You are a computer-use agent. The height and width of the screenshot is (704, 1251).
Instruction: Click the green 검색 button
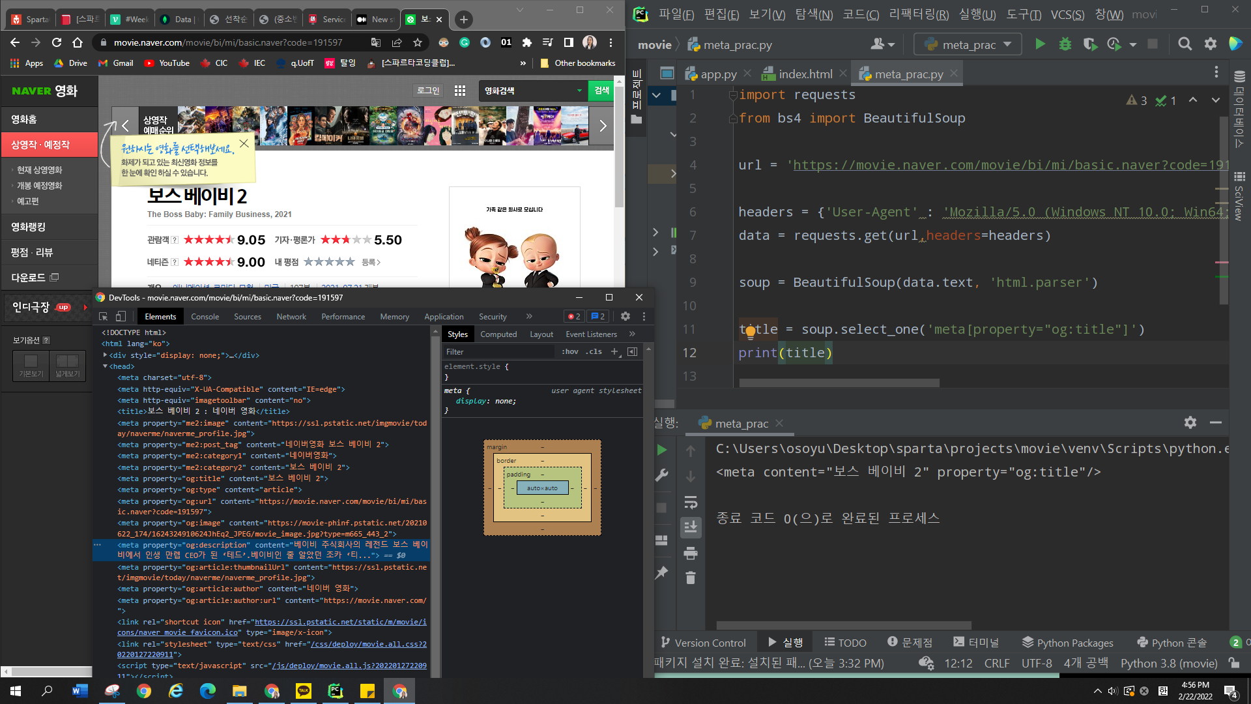[601, 91]
